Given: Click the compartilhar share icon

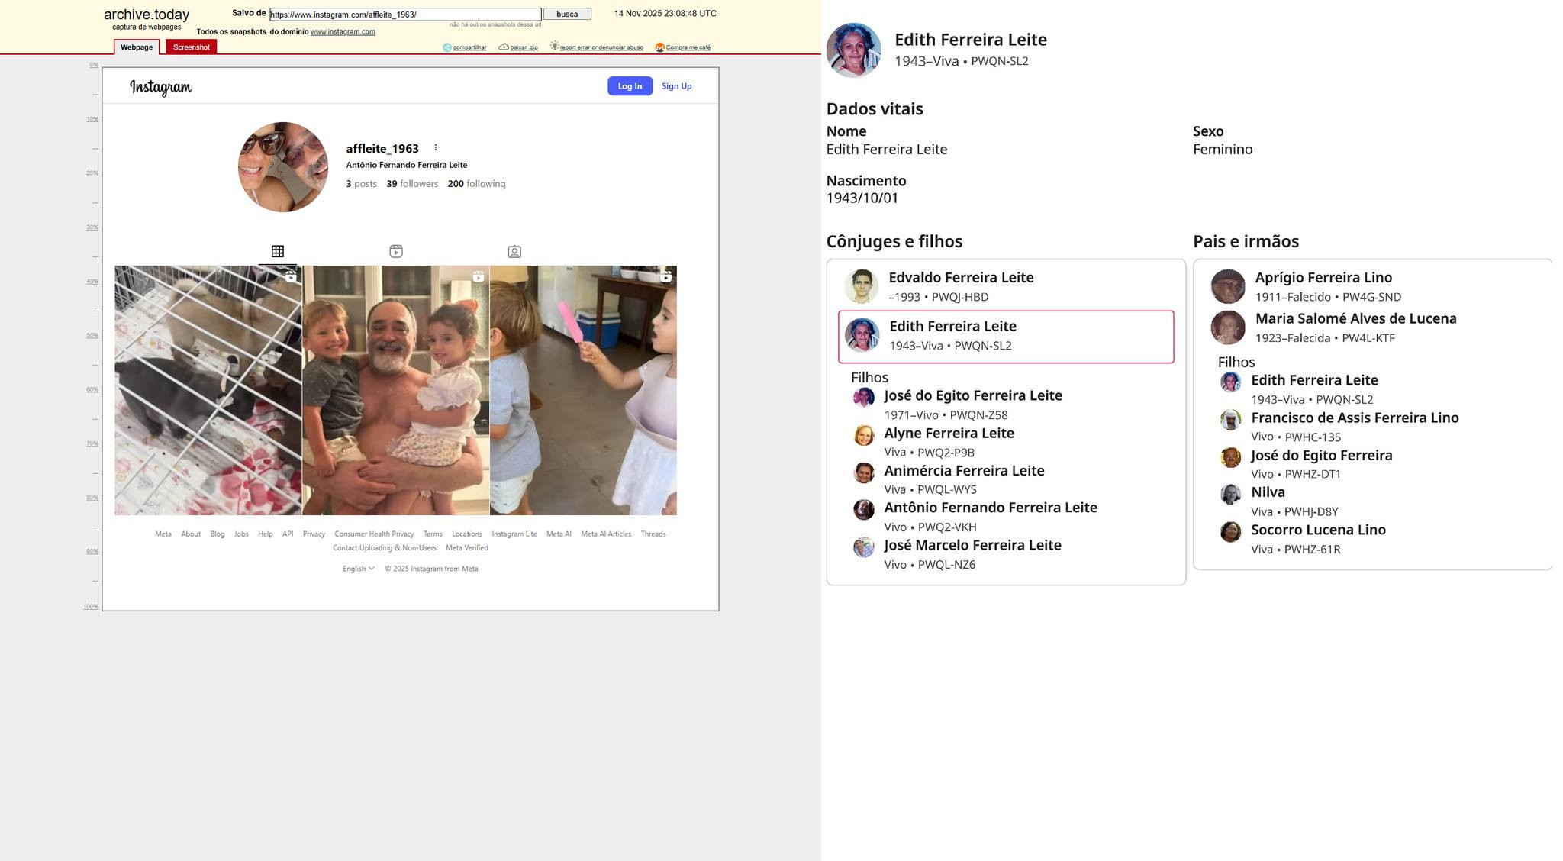Looking at the screenshot, I should pos(447,47).
